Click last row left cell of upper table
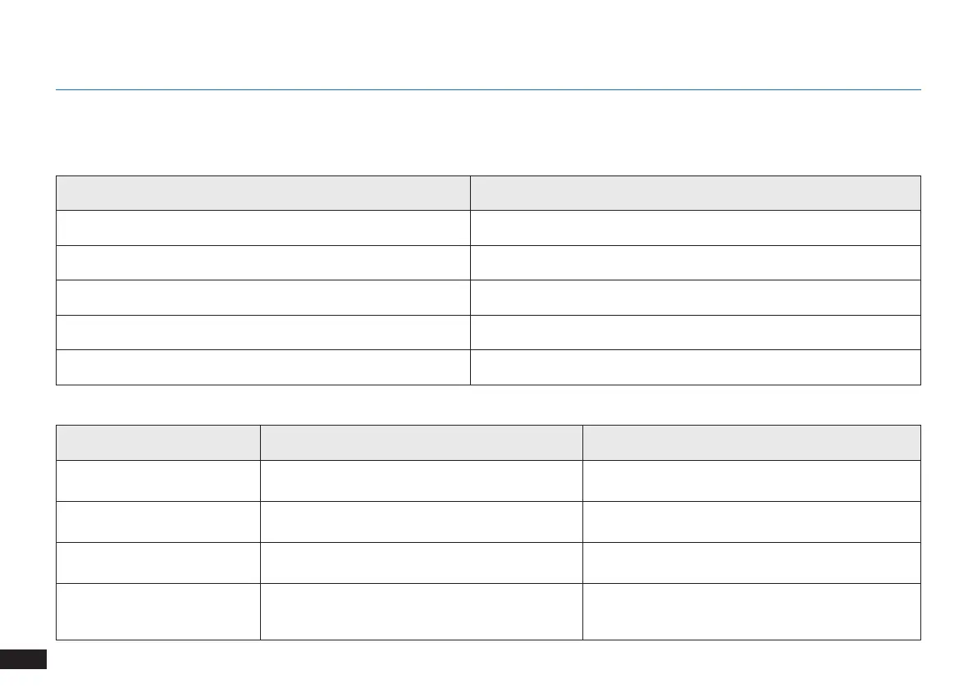The image size is (977, 688). (x=263, y=367)
